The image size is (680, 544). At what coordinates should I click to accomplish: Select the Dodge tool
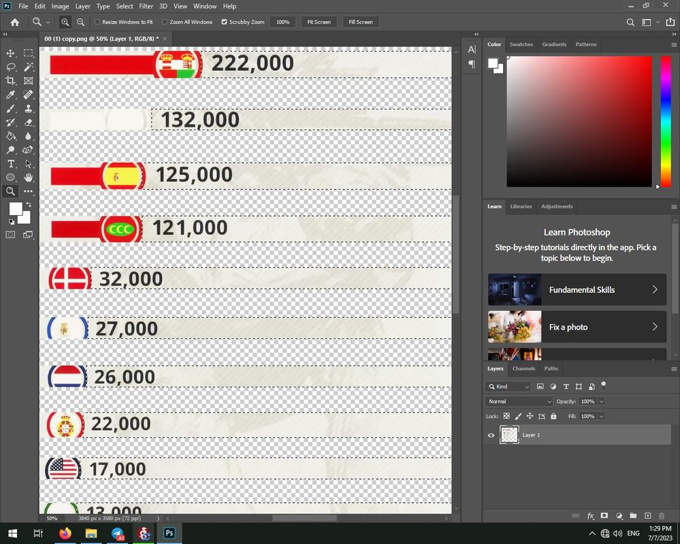click(x=10, y=150)
